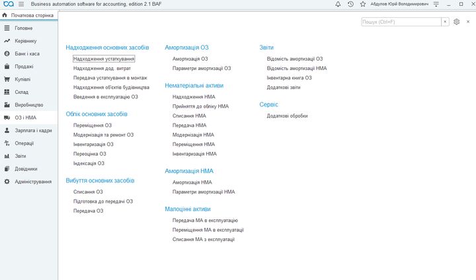The image size is (476, 280).
Task: Close the ОЗ і НМА functions panel
Action: point(468,22)
